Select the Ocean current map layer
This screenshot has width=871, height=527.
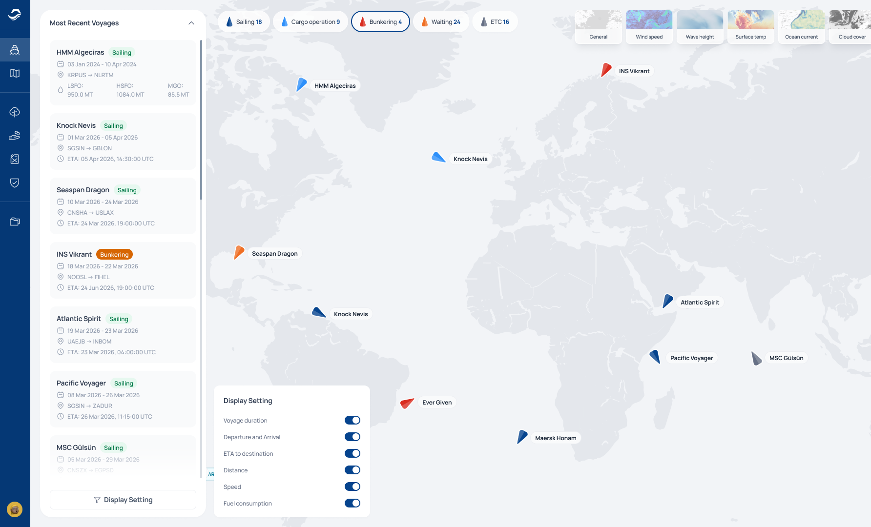click(802, 27)
